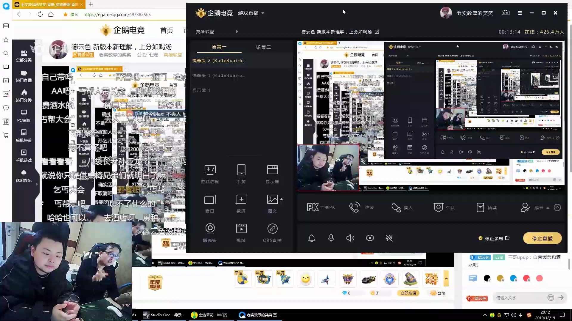Add a 手游 mobile game source
Screen dimensions: 572x321
[x=241, y=174]
